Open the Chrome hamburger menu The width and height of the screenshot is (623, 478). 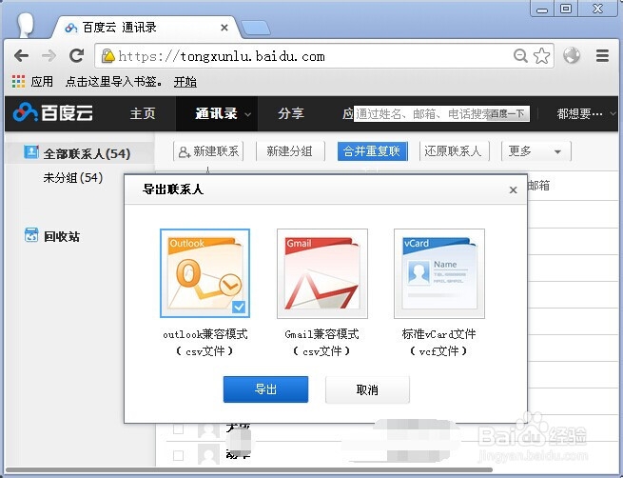point(602,55)
